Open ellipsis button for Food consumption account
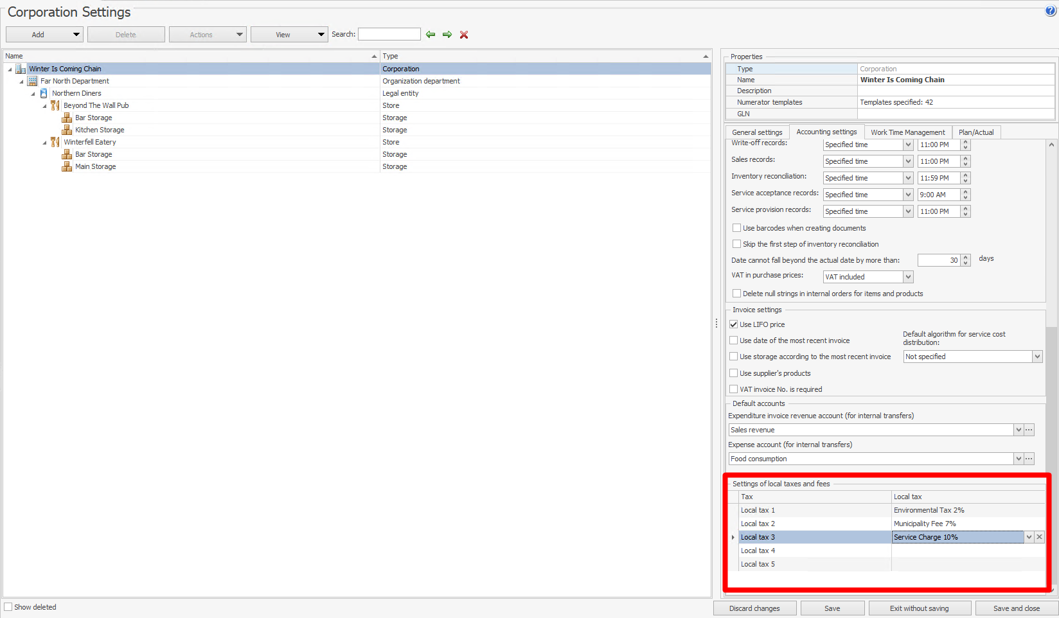Image resolution: width=1059 pixels, height=618 pixels. (1029, 459)
